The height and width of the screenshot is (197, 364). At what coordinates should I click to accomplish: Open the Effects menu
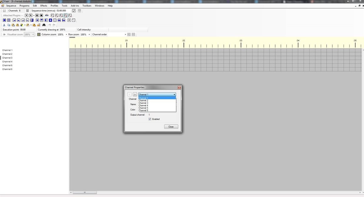(x=44, y=6)
